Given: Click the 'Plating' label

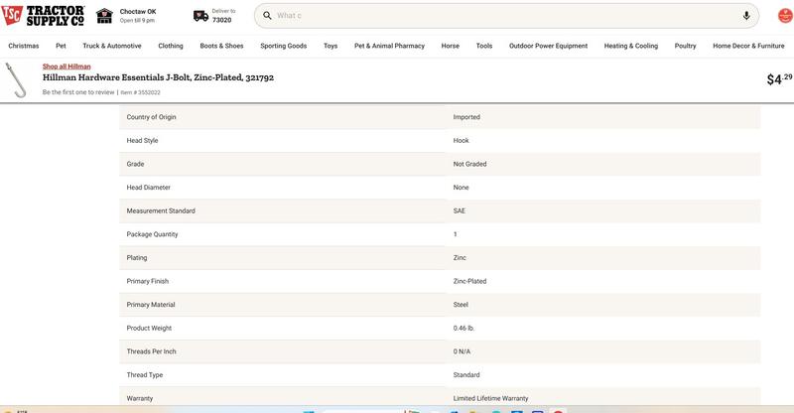Looking at the screenshot, I should (137, 258).
